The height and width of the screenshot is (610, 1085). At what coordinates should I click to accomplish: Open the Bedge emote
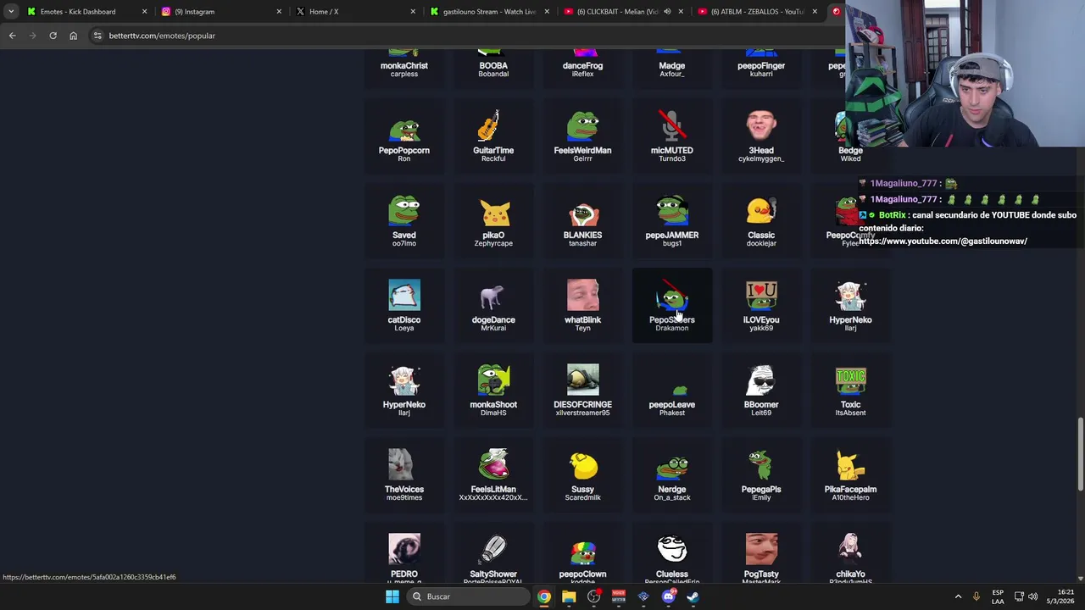850,136
